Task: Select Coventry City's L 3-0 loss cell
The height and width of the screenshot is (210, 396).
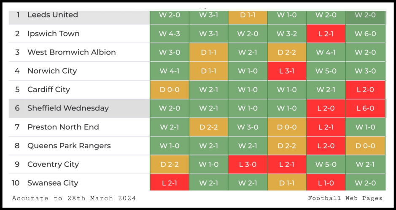Action: point(248,164)
